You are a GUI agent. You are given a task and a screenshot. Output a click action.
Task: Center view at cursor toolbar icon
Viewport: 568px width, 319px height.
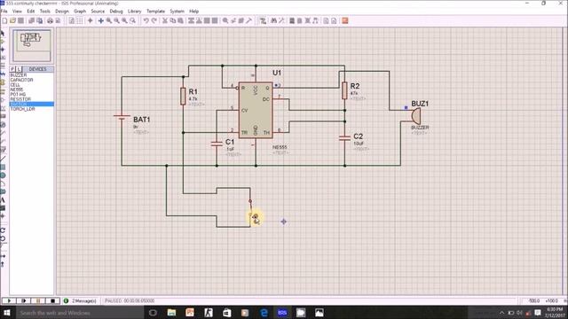coord(100,21)
